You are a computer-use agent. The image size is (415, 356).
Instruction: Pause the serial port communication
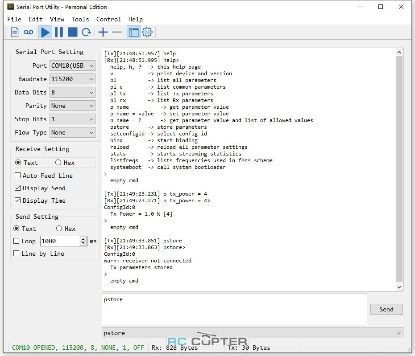59,32
